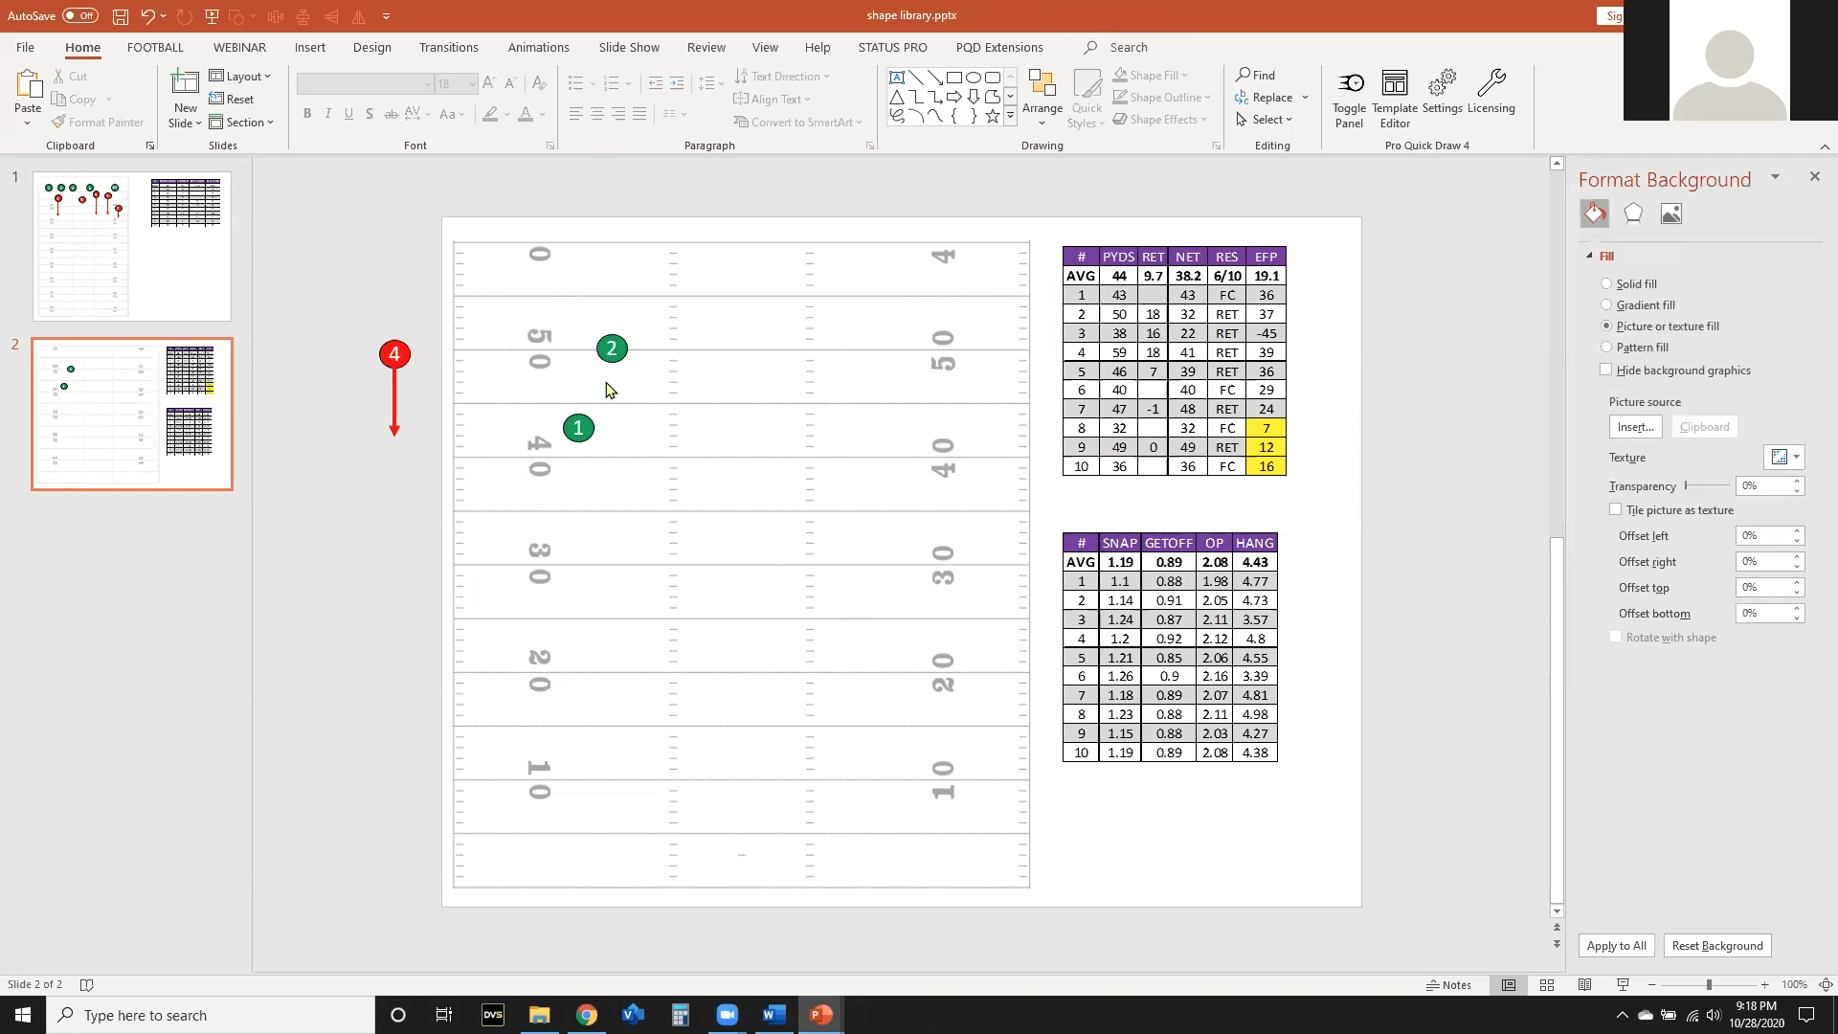Click the Apply to All button
Viewport: 1838px width, 1034px height.
1617,944
